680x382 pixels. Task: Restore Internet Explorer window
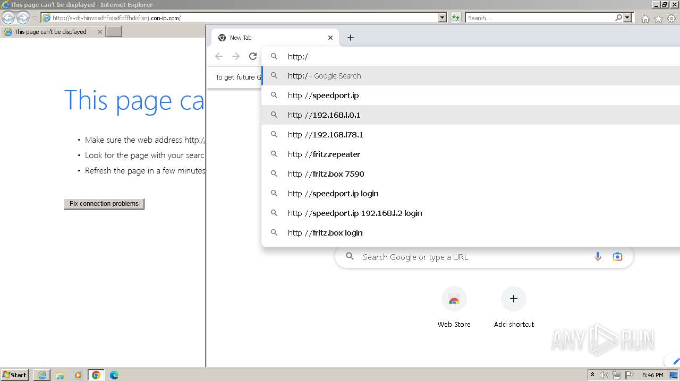[665, 5]
